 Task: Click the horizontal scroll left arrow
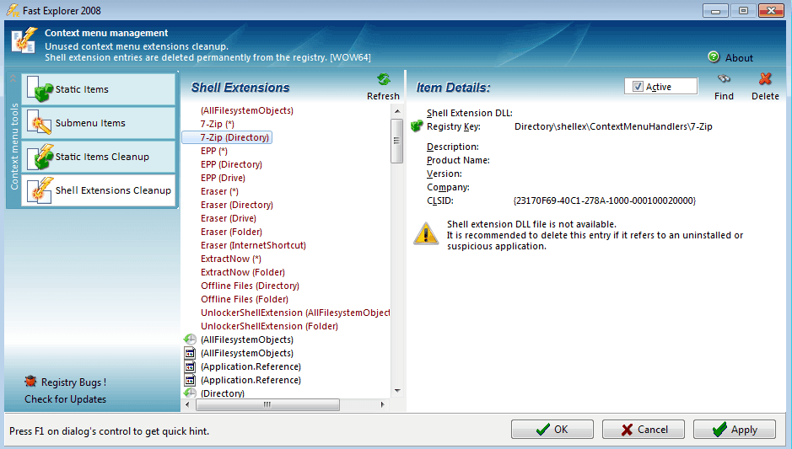coord(187,404)
